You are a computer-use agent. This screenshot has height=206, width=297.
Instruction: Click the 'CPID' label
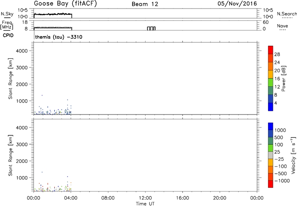pyautogui.click(x=8, y=35)
